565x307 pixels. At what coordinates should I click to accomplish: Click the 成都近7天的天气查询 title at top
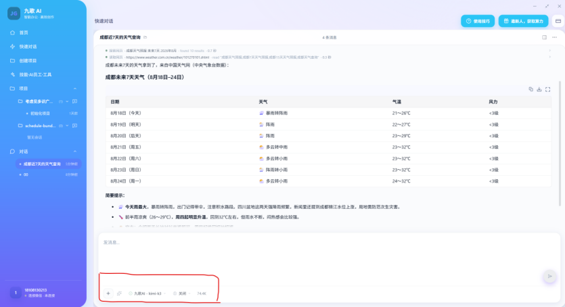pos(120,37)
